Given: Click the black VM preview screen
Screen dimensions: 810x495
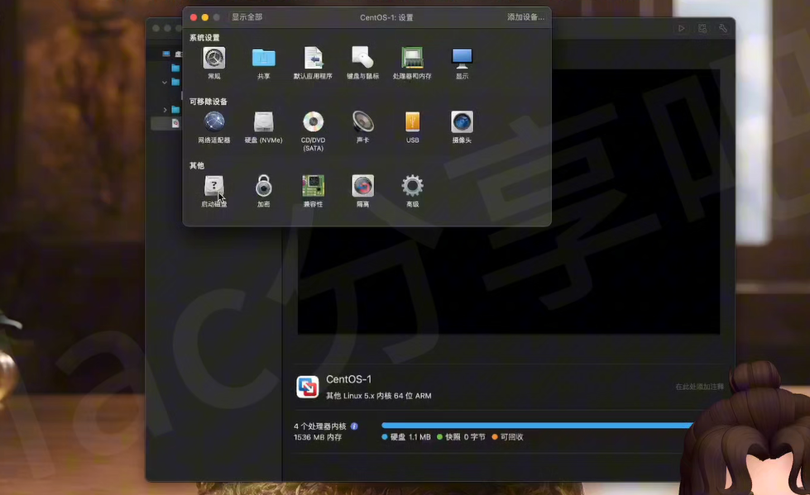Looking at the screenshot, I should pyautogui.click(x=509, y=202).
